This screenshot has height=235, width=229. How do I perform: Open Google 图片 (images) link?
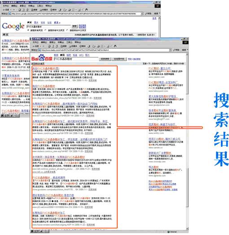pyautogui.click(x=36, y=23)
